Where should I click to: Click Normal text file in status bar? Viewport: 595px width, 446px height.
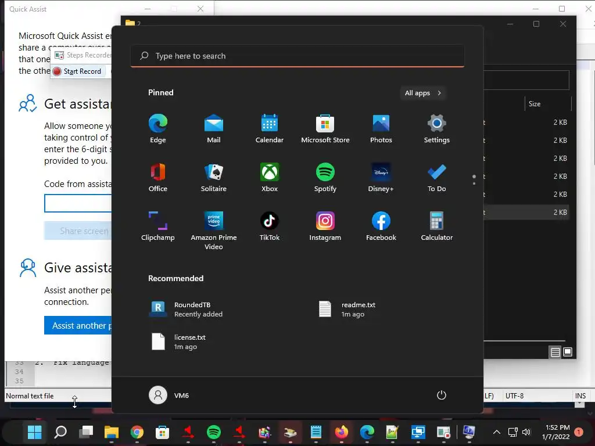30,396
